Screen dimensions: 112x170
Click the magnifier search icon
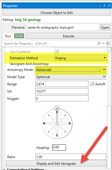click(99, 43)
